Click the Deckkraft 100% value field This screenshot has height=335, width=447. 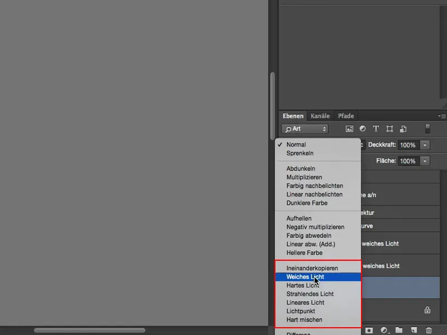tap(409, 145)
